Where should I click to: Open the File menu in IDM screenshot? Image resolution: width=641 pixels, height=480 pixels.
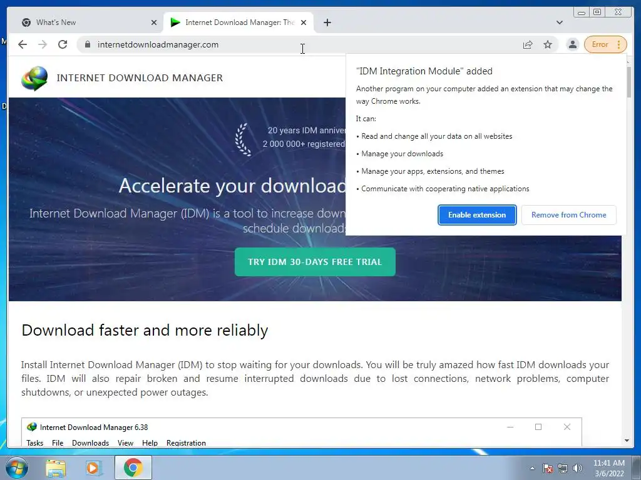pos(58,443)
